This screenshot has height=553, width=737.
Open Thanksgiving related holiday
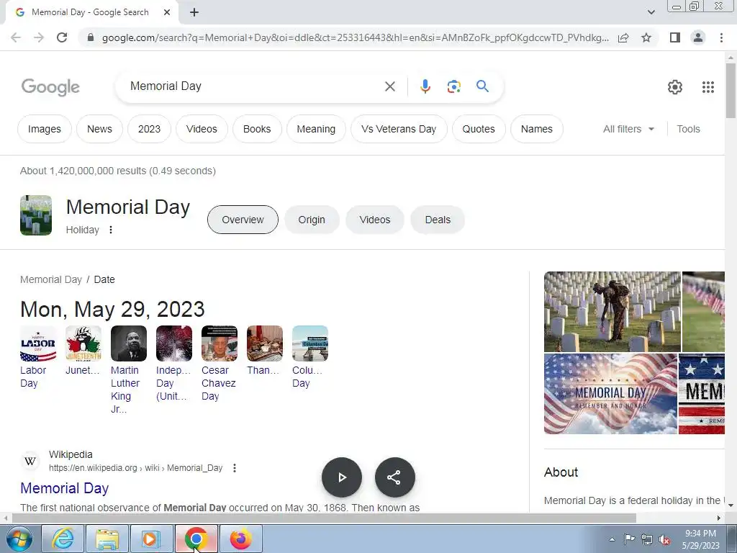pos(265,351)
